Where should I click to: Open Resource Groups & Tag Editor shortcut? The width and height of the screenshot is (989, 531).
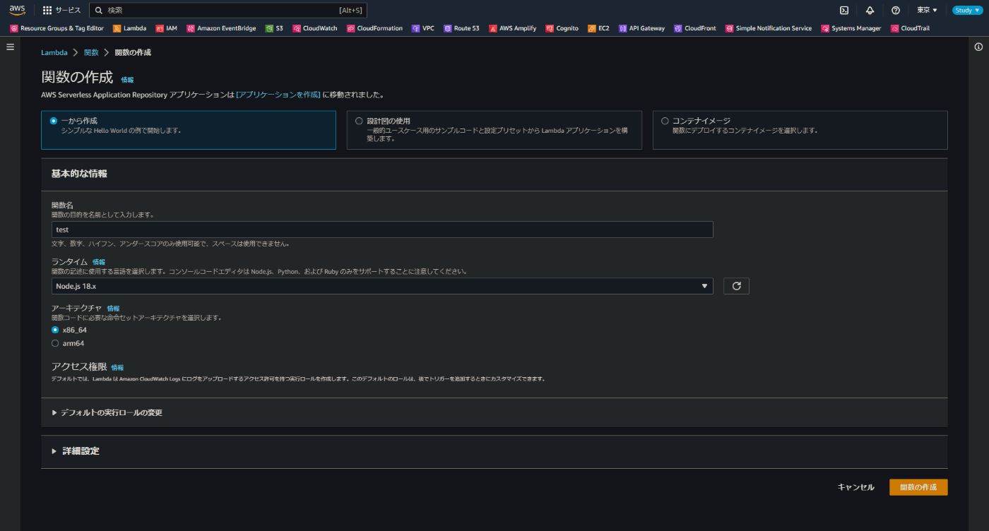(x=57, y=28)
